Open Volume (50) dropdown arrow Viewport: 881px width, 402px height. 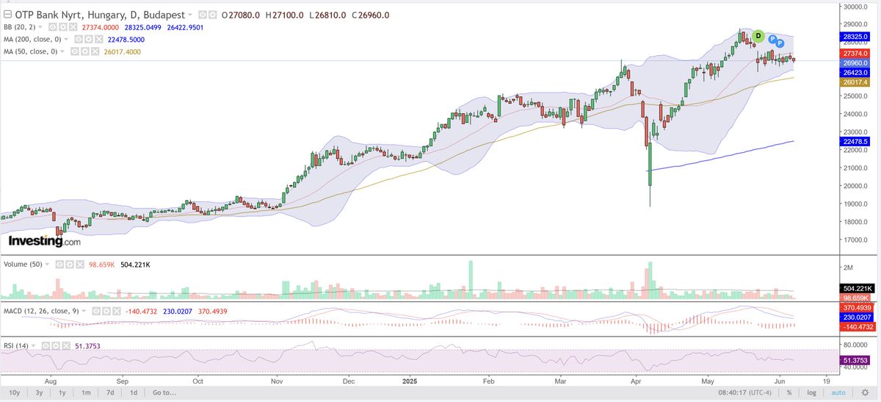click(47, 265)
